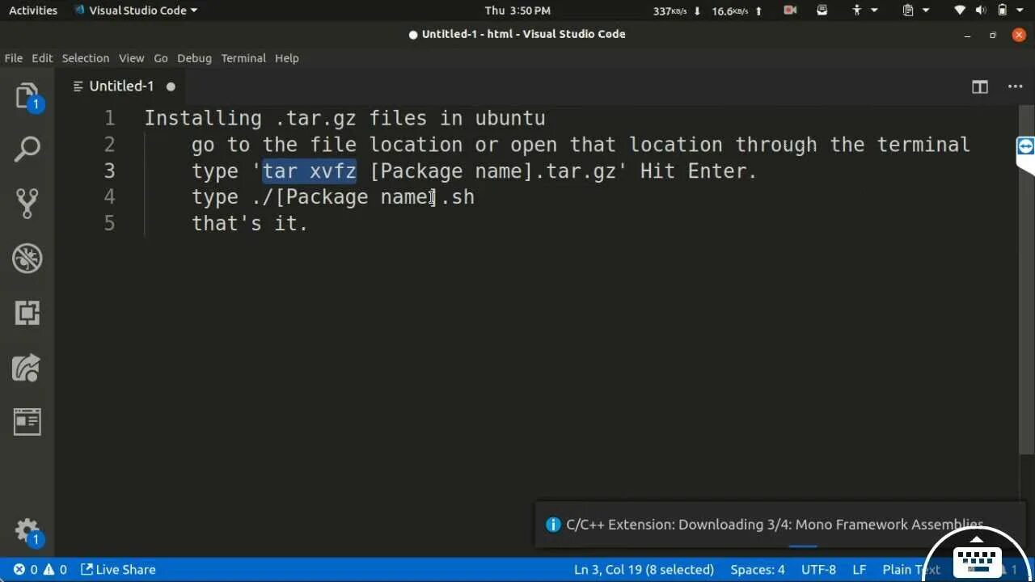This screenshot has width=1035, height=582.
Task: Click the volume speaker icon
Action: pyautogui.click(x=981, y=11)
